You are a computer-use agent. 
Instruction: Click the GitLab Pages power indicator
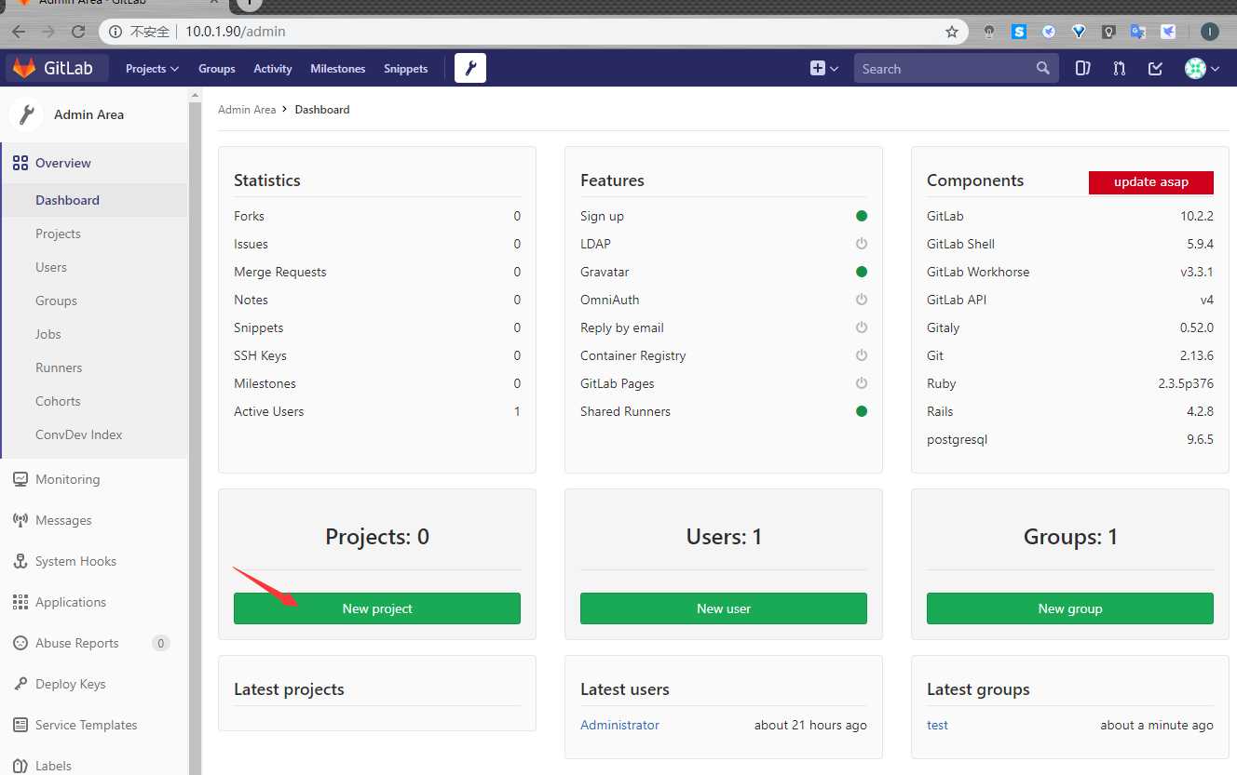coord(862,383)
